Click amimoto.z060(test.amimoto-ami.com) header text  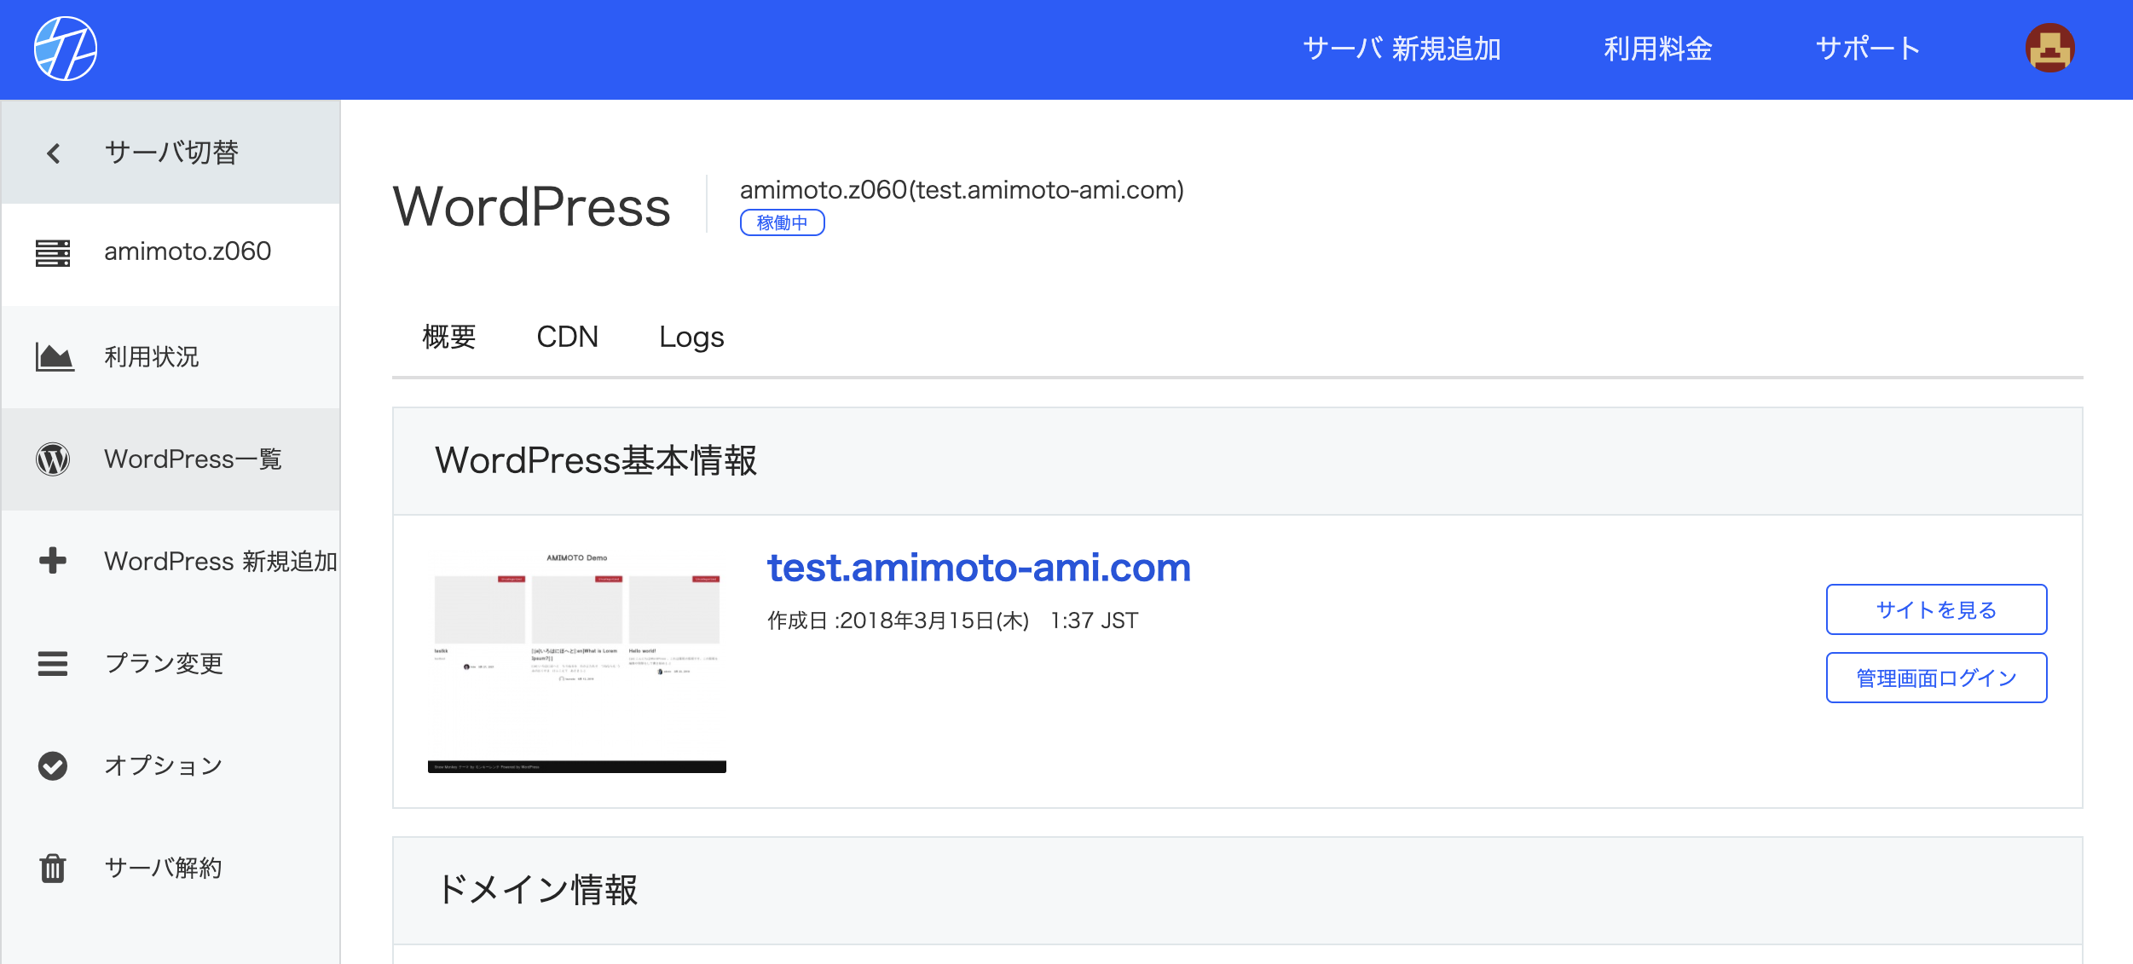[x=962, y=190]
